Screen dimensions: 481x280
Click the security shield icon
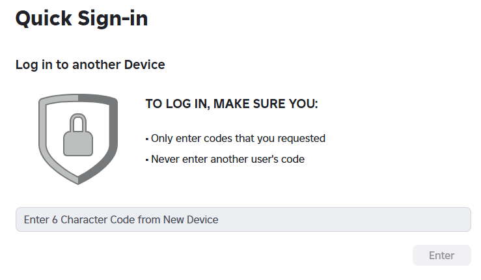(78, 138)
